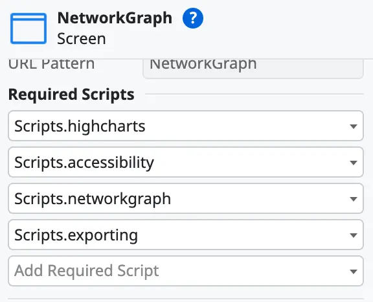This screenshot has height=302, width=373.
Task: Click the NetworkGraph title text
Action: (115, 18)
